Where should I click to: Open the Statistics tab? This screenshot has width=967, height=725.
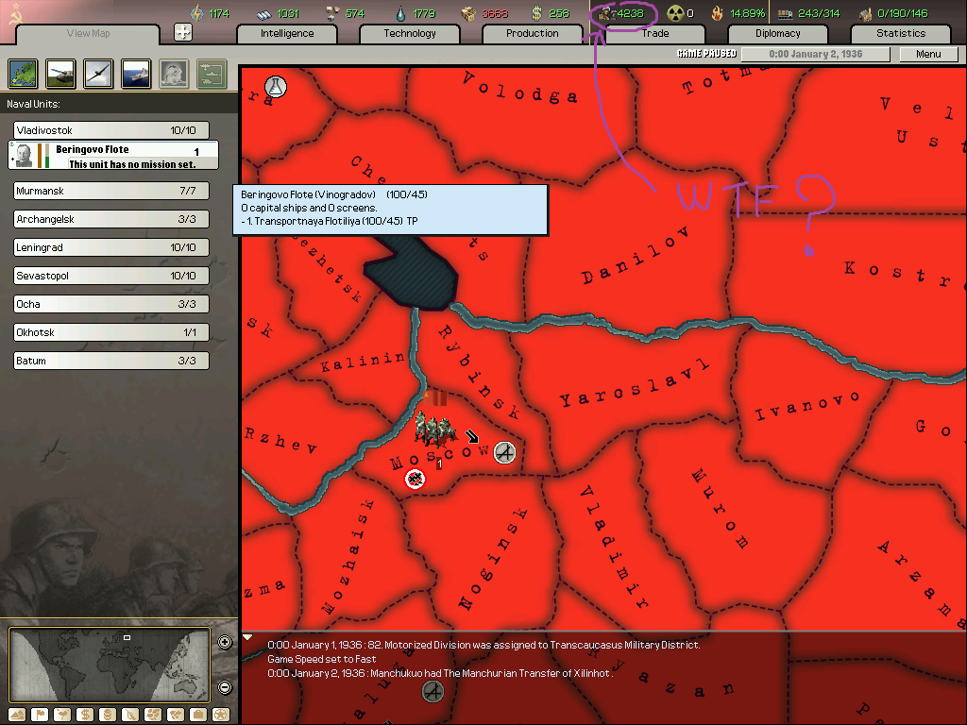coord(900,34)
